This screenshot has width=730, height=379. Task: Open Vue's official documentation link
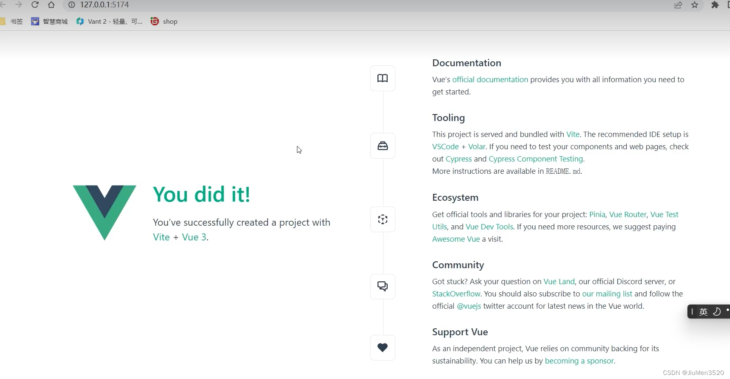click(x=490, y=79)
